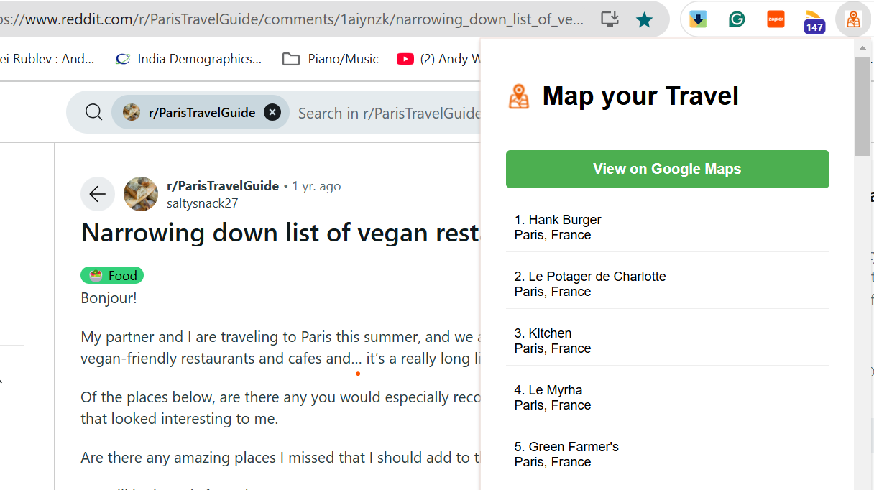This screenshot has height=490, width=874.
Task: Select Hank Burger from the list
Action: click(x=668, y=227)
